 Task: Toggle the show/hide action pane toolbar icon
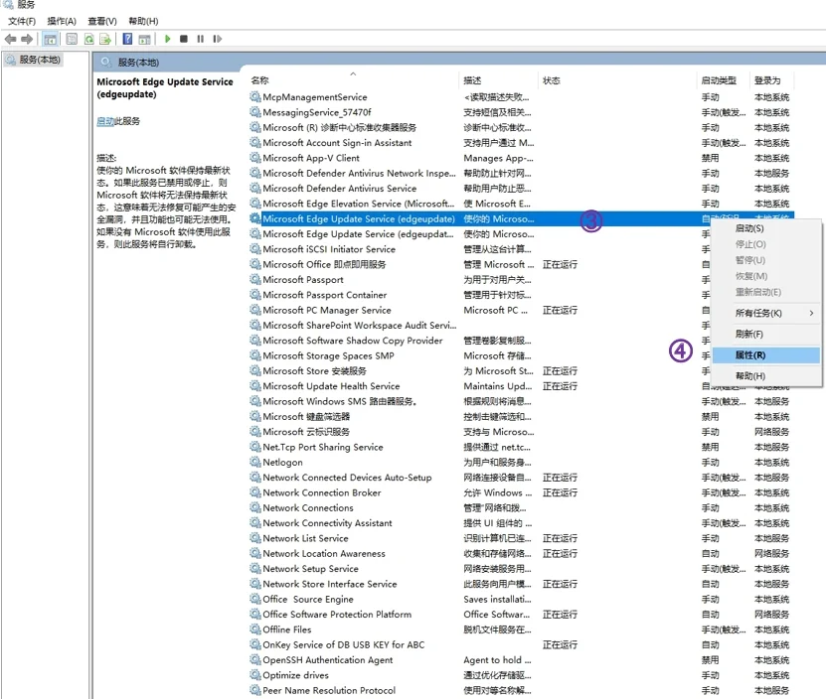(144, 39)
